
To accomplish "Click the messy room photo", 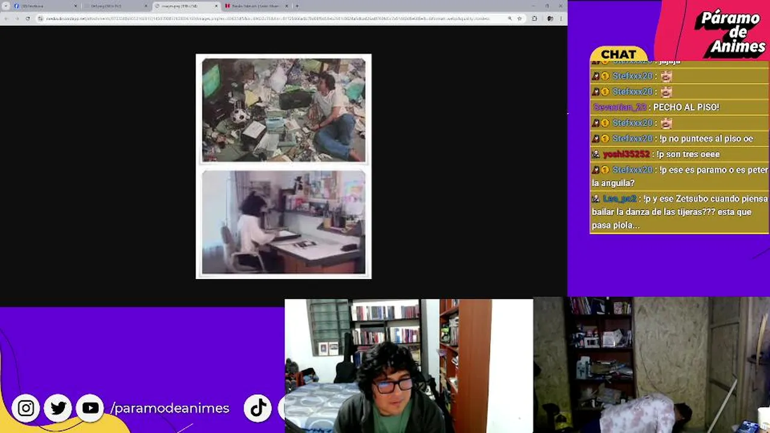I will pyautogui.click(x=283, y=110).
